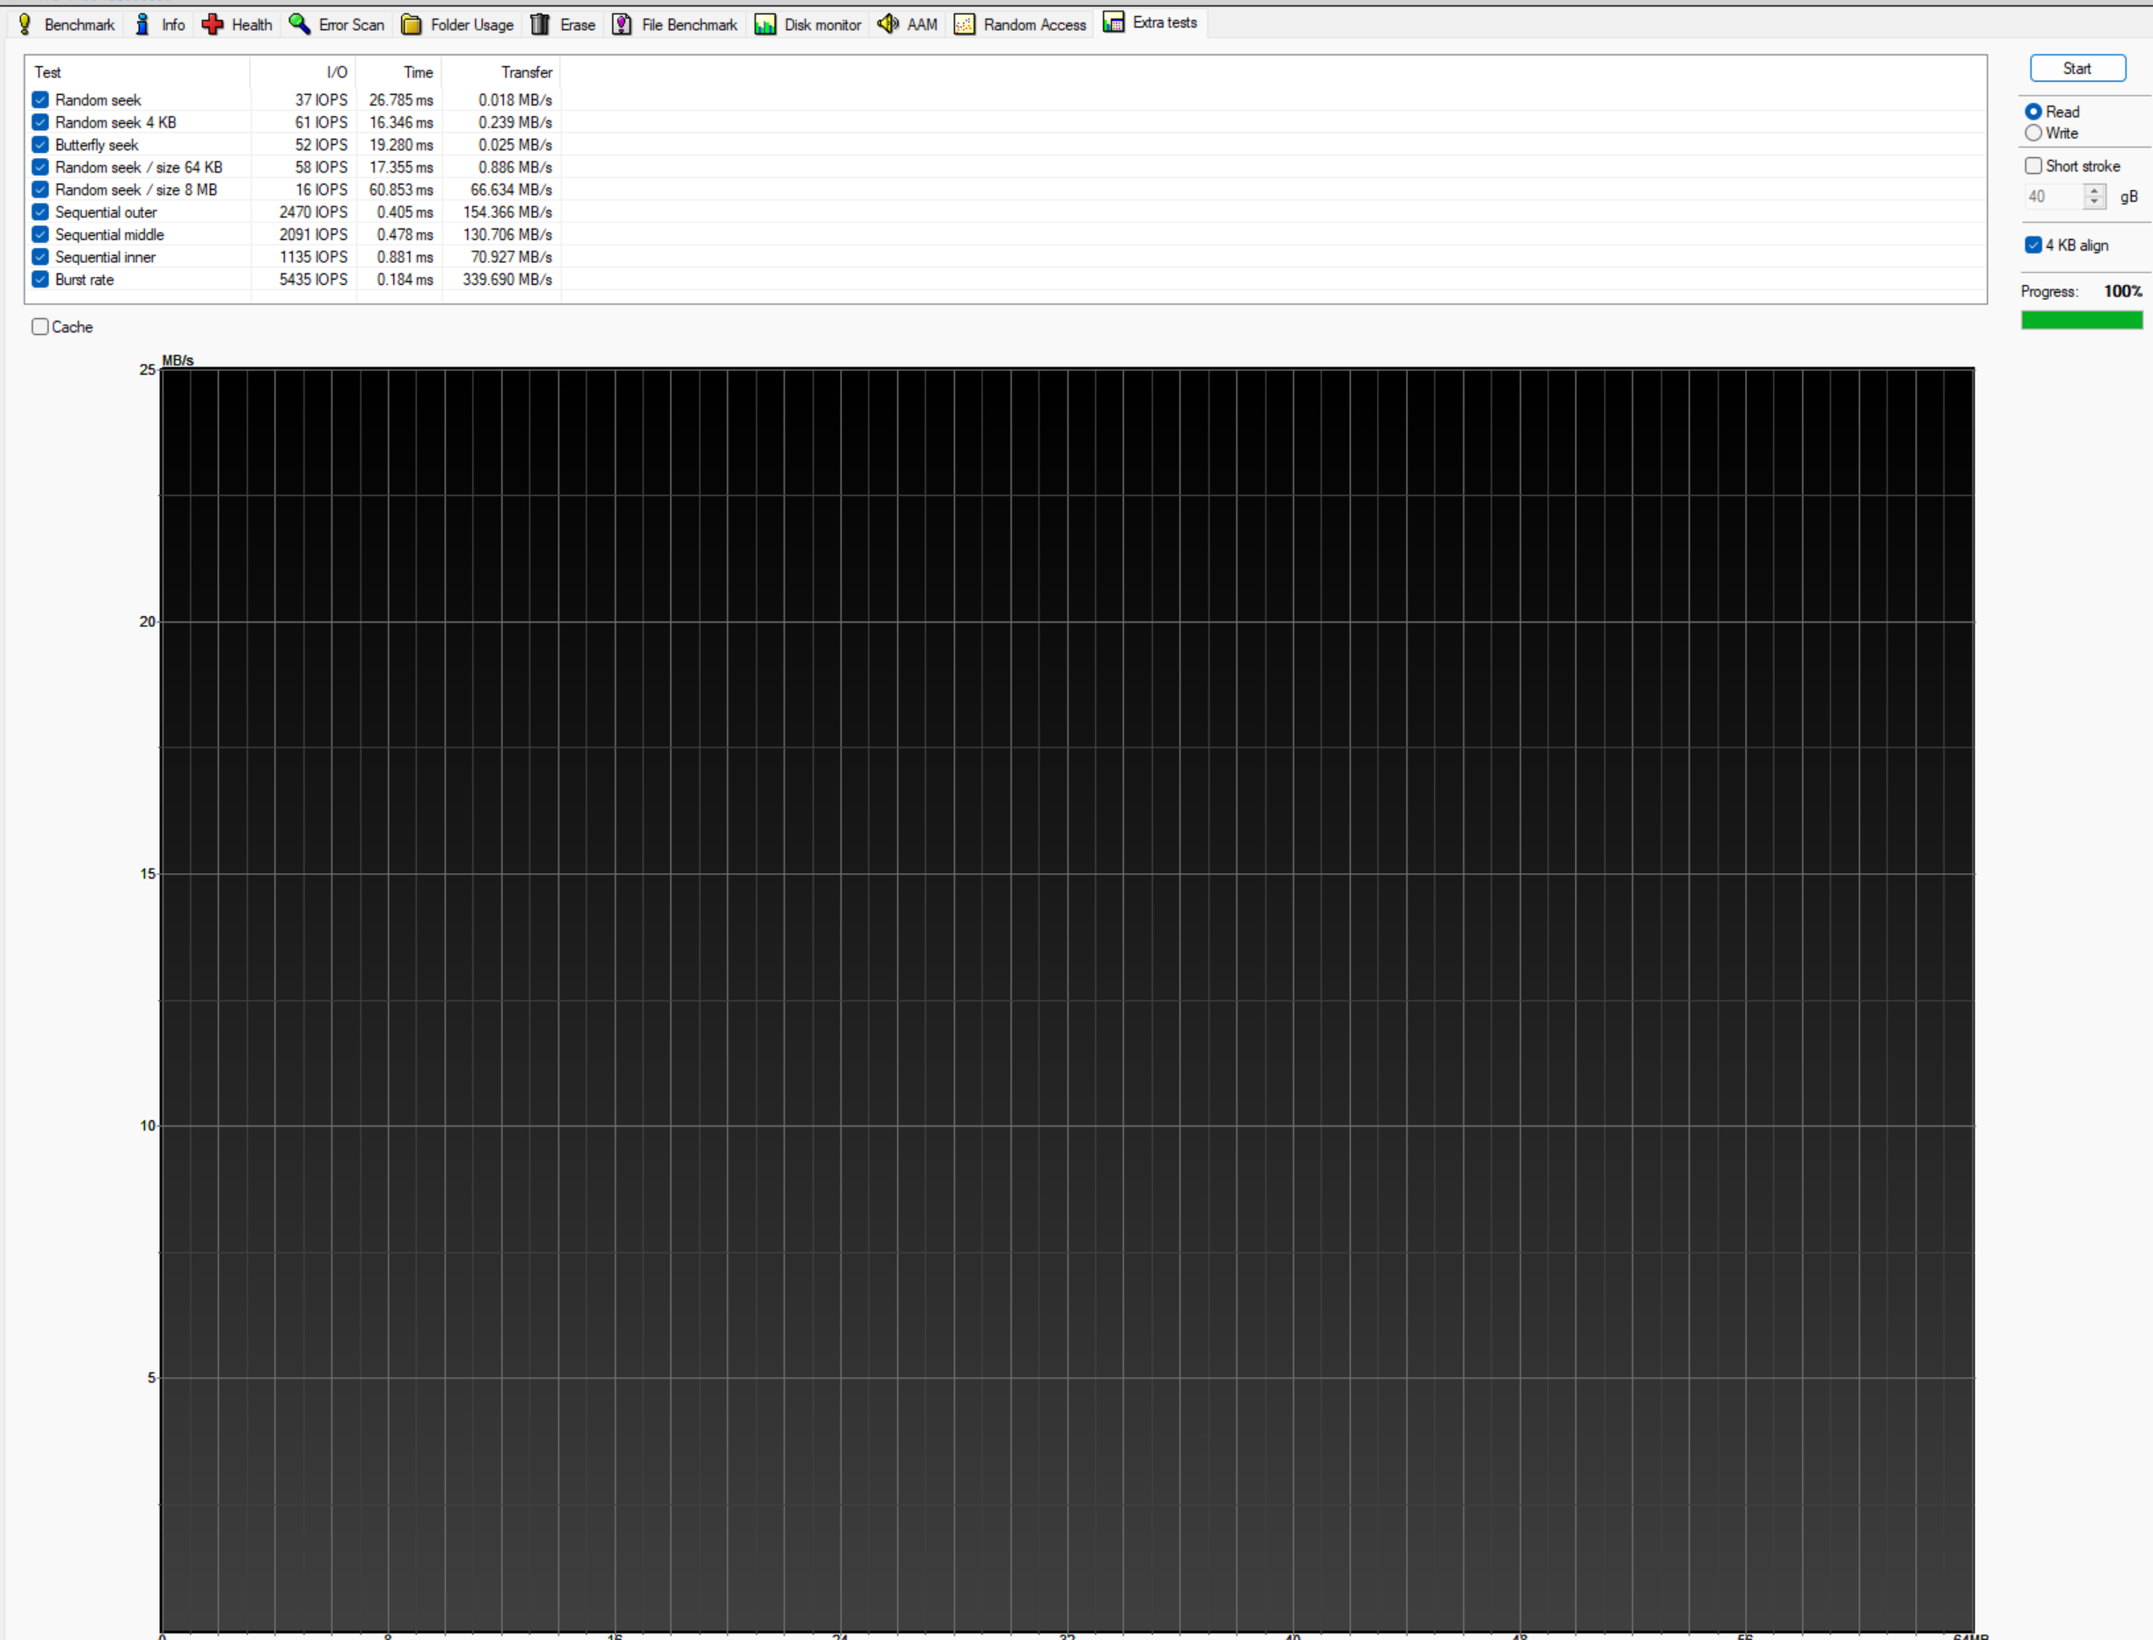2153x1640 pixels.
Task: Decrease the short stroke size spinner
Action: coord(2093,202)
